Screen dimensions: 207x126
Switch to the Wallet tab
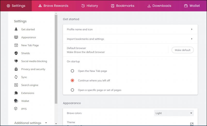pos(192,6)
